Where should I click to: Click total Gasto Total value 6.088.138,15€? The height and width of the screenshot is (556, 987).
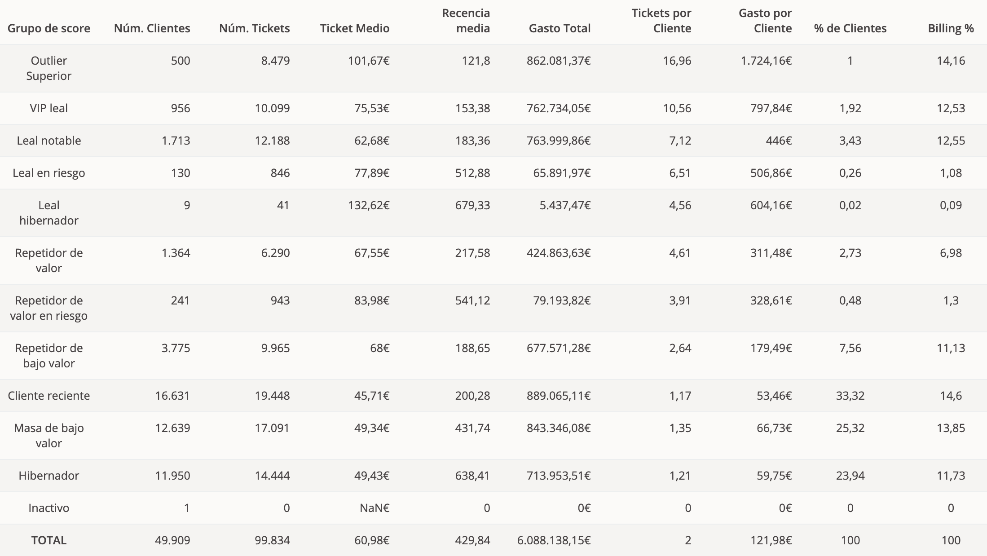point(554,540)
